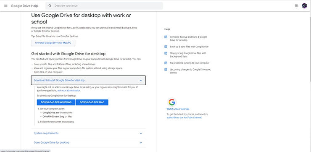The width and height of the screenshot is (311, 152).
Task: Click the Tip: Drive File Stream line
Action: click(x=55, y=36)
